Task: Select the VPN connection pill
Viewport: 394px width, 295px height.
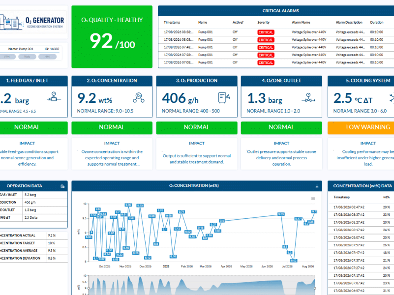Action: pos(7,57)
